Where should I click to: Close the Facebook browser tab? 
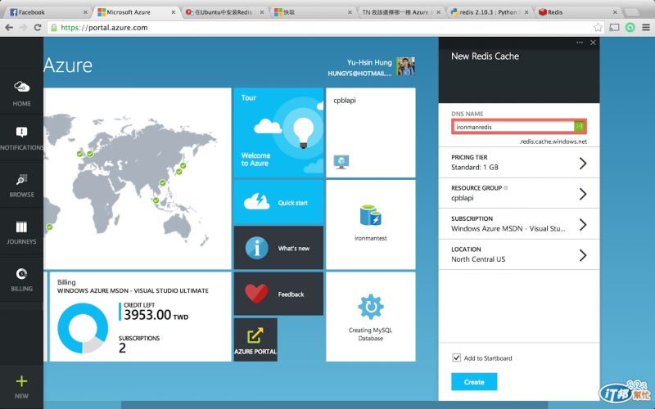85,12
